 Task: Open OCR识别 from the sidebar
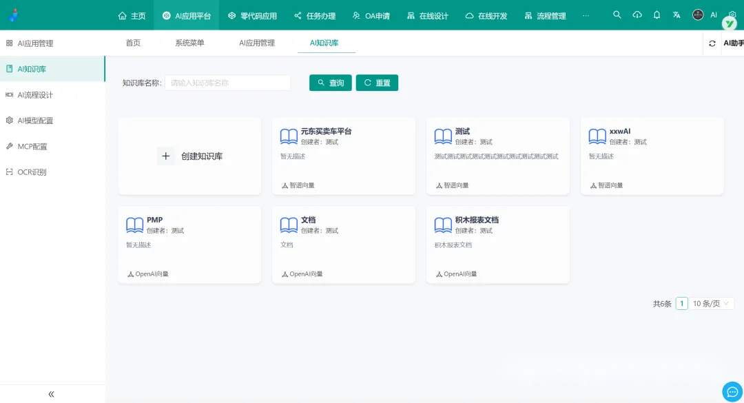click(x=32, y=172)
